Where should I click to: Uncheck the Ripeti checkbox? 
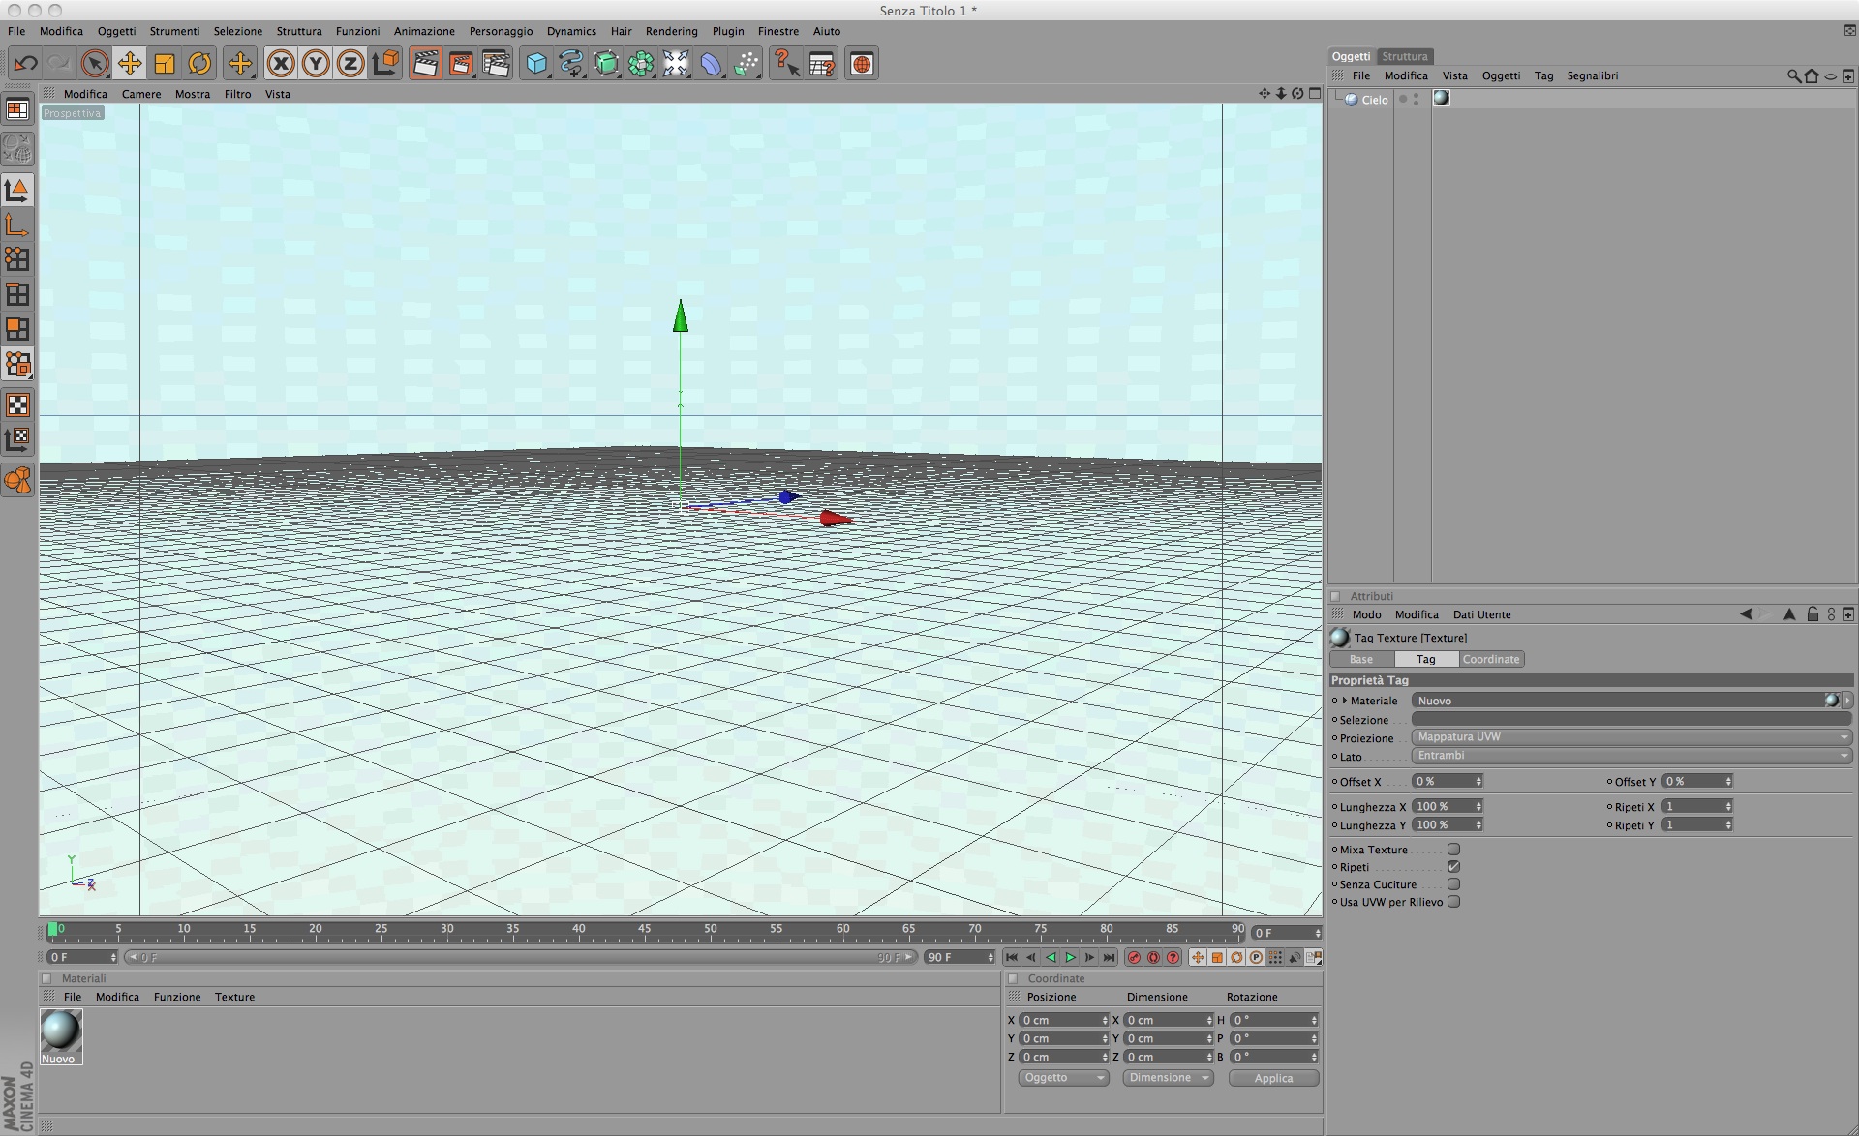[1453, 867]
